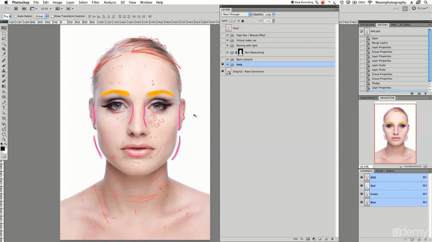Select the Blur tool

tap(4, 91)
